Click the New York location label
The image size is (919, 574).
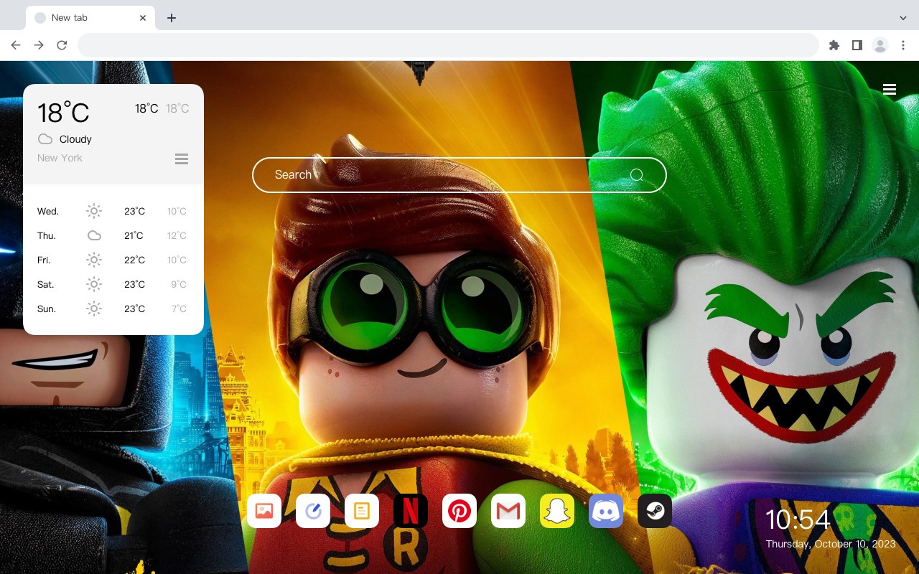[x=60, y=158]
